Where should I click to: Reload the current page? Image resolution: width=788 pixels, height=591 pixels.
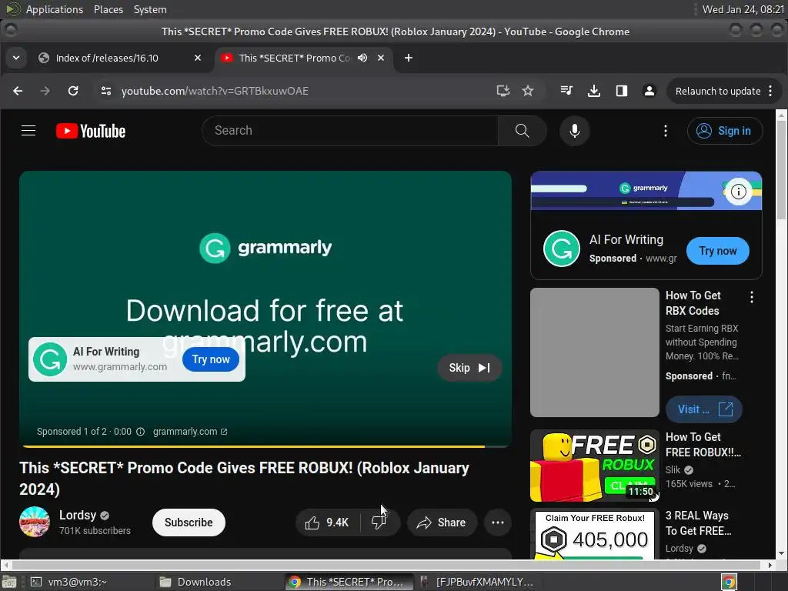(73, 91)
